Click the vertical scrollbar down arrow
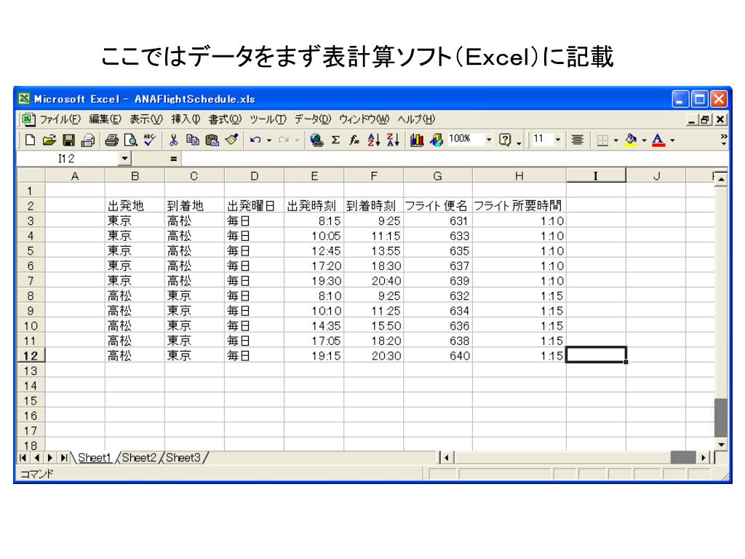745x559 pixels. point(721,445)
